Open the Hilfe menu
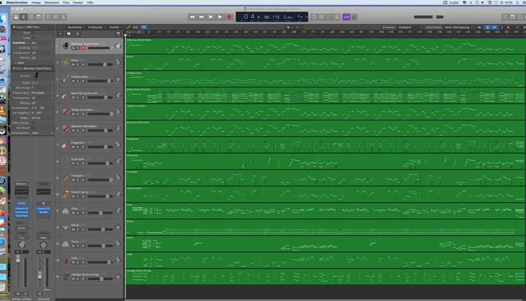Viewport: 526px width, 301px height. coord(90,3)
